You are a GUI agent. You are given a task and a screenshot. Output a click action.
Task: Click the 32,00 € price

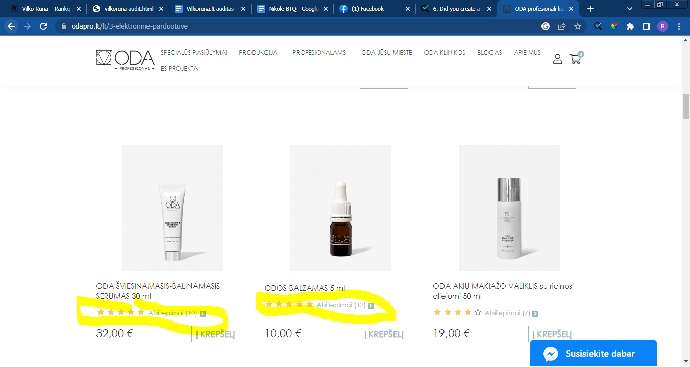pos(115,333)
